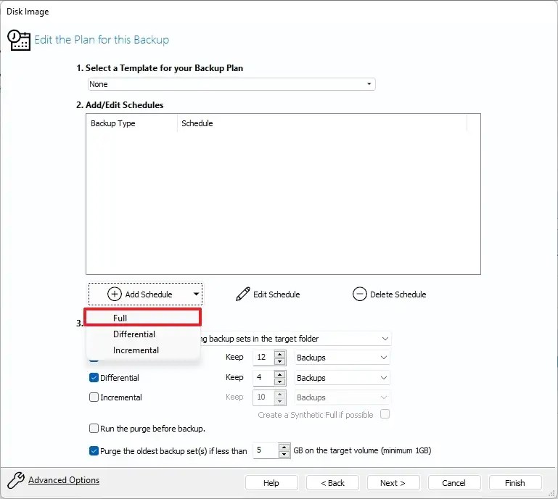This screenshot has height=499, width=558.
Task: Expand the retention rules target folder dropdown
Action: (385, 339)
